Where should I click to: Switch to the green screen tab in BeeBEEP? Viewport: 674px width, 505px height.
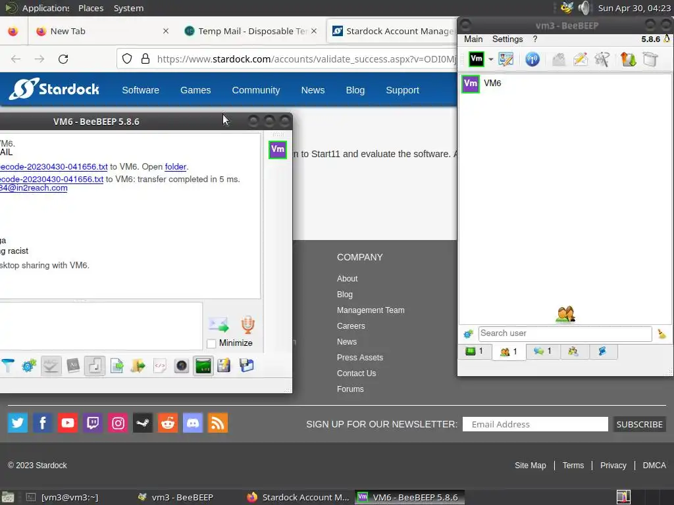pyautogui.click(x=475, y=352)
